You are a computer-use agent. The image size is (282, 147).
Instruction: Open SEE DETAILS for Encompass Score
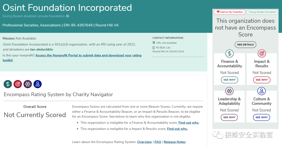(x=245, y=45)
